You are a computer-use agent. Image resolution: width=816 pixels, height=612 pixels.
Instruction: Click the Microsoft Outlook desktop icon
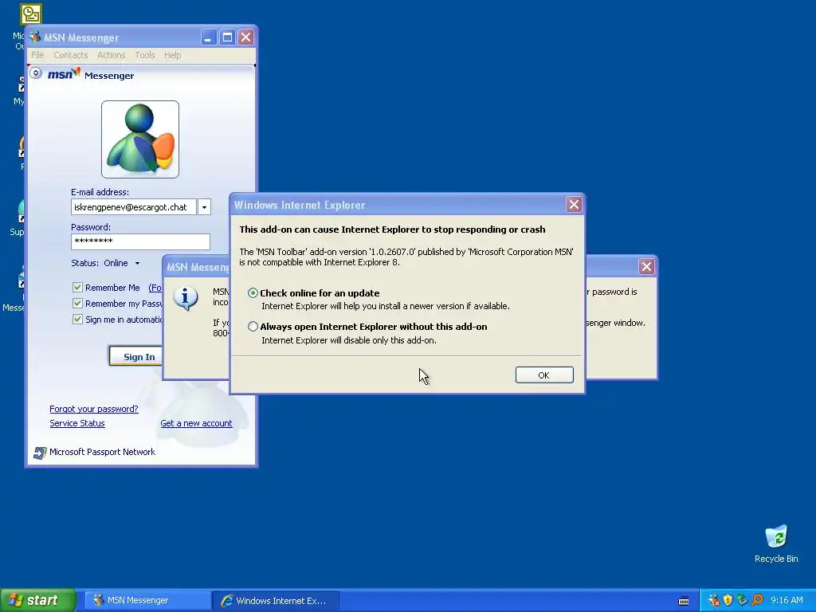pyautogui.click(x=31, y=14)
